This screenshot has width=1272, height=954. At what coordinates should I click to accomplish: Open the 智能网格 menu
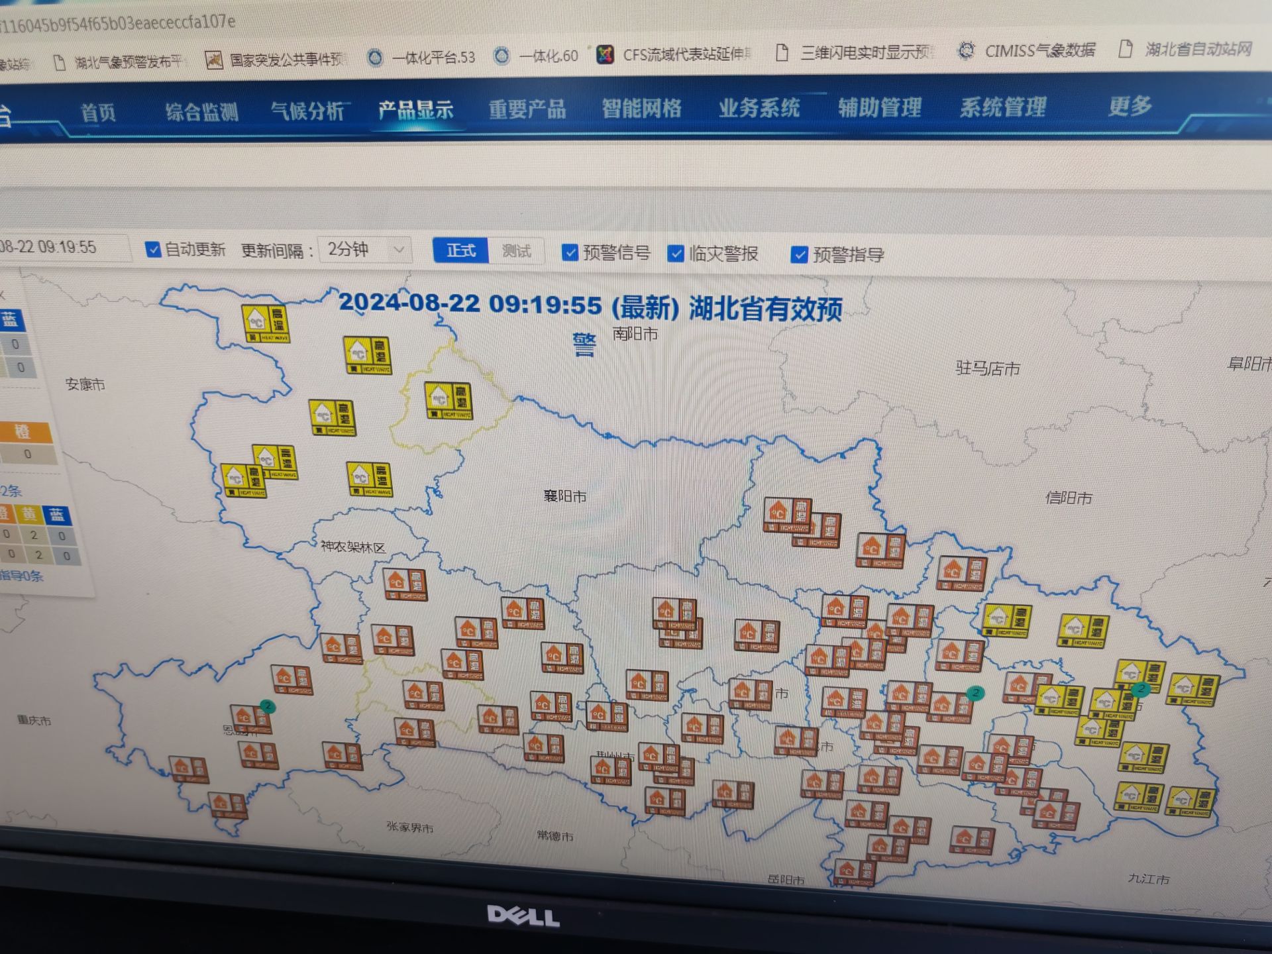tap(641, 107)
